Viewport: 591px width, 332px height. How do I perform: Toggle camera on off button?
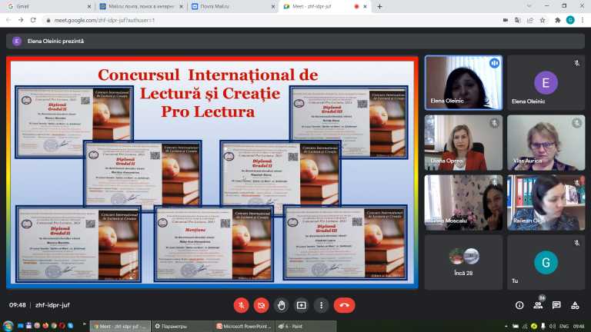pos(261,305)
